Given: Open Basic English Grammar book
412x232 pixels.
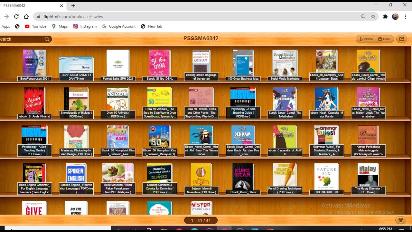Looking at the screenshot, I should tap(34, 179).
